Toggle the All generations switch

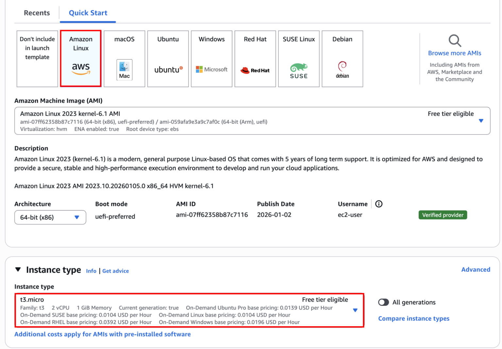[384, 302]
